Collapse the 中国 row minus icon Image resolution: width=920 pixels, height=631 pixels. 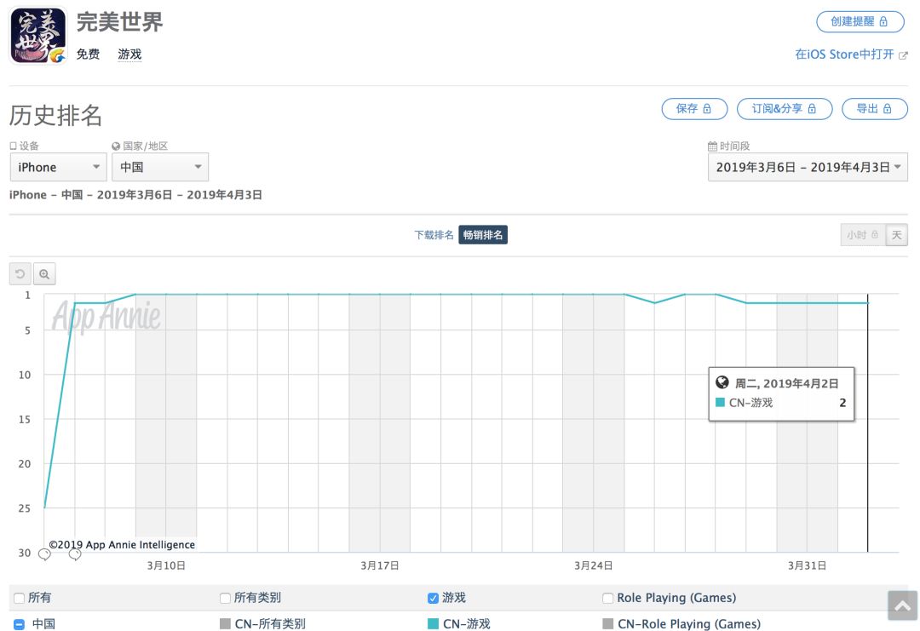point(19,624)
